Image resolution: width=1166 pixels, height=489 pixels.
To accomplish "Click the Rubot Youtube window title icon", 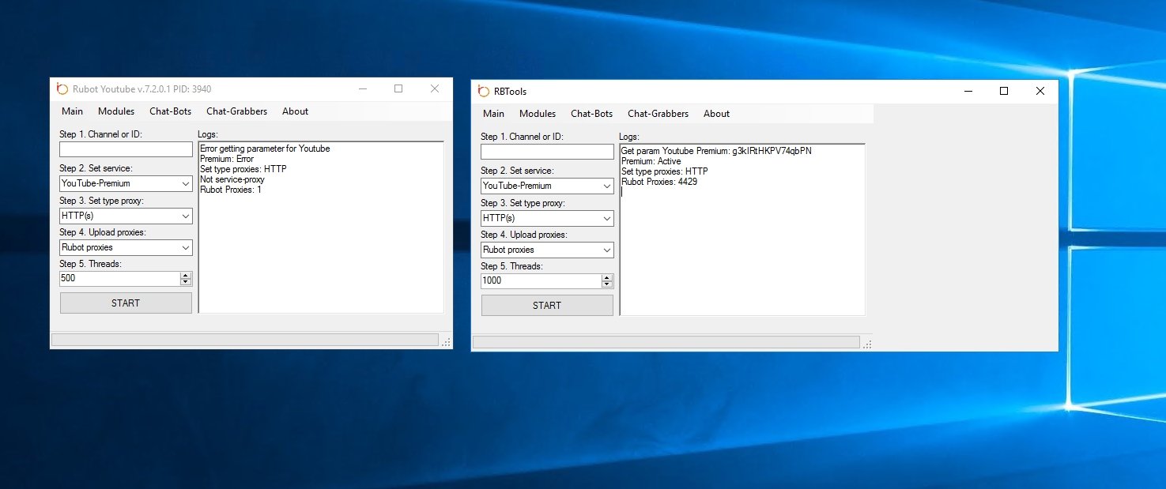I will [x=63, y=89].
